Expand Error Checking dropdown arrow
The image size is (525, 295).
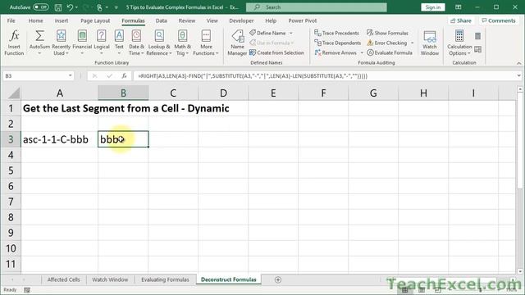point(412,43)
